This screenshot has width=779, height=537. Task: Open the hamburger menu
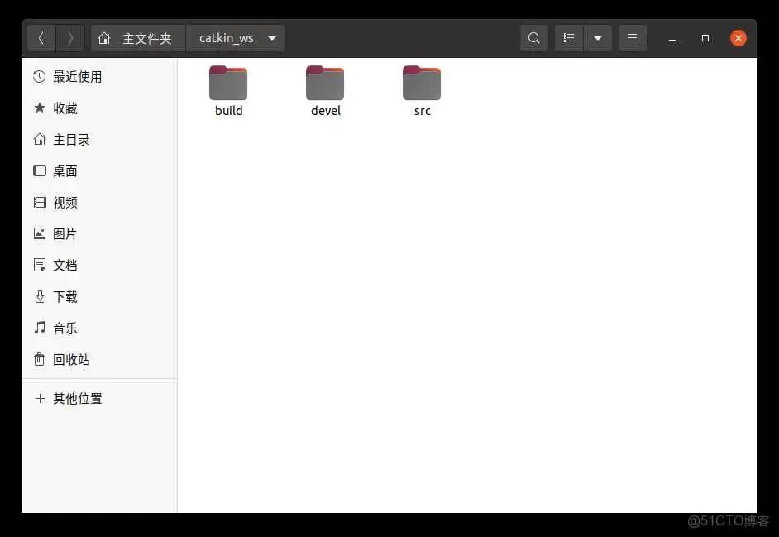633,37
